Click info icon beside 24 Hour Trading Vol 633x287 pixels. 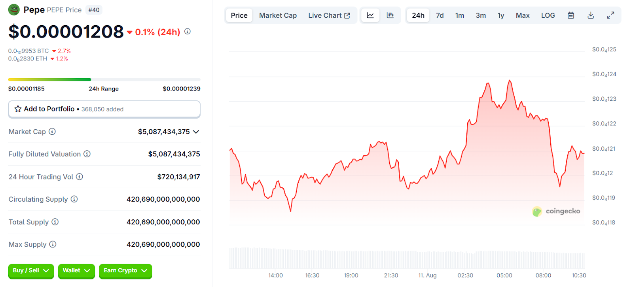(80, 177)
